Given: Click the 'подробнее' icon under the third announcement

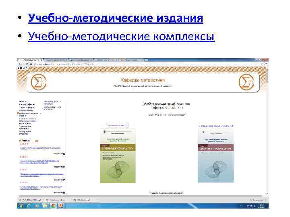Looking at the screenshot, I should pyautogui.click(x=64, y=180).
